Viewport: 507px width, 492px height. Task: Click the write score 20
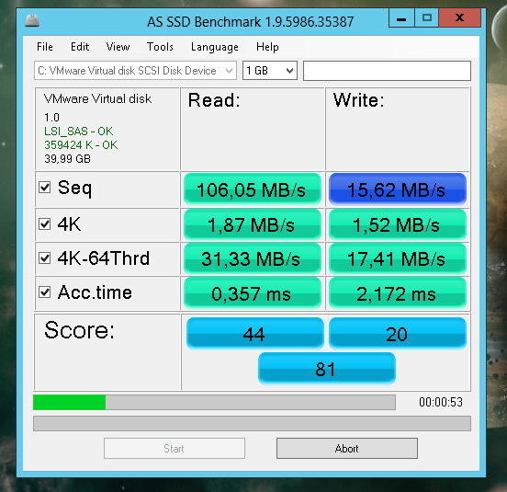click(x=398, y=334)
